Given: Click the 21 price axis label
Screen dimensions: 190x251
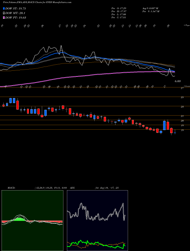Looking at the screenshot, I should [182, 116].
